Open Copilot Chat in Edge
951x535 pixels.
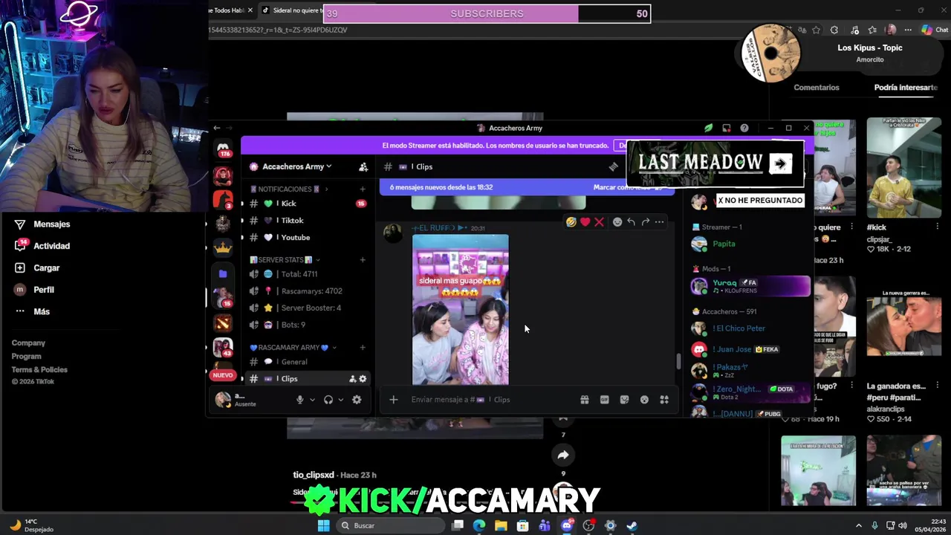pos(935,30)
